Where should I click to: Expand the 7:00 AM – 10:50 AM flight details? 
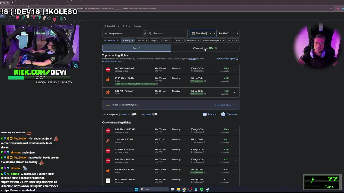point(234,131)
